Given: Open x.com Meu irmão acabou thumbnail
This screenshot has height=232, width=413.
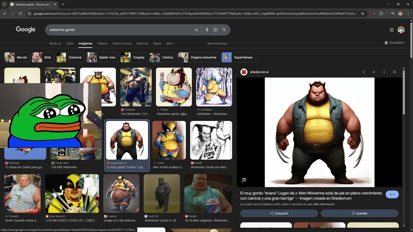Looking at the screenshot, I should [169, 140].
